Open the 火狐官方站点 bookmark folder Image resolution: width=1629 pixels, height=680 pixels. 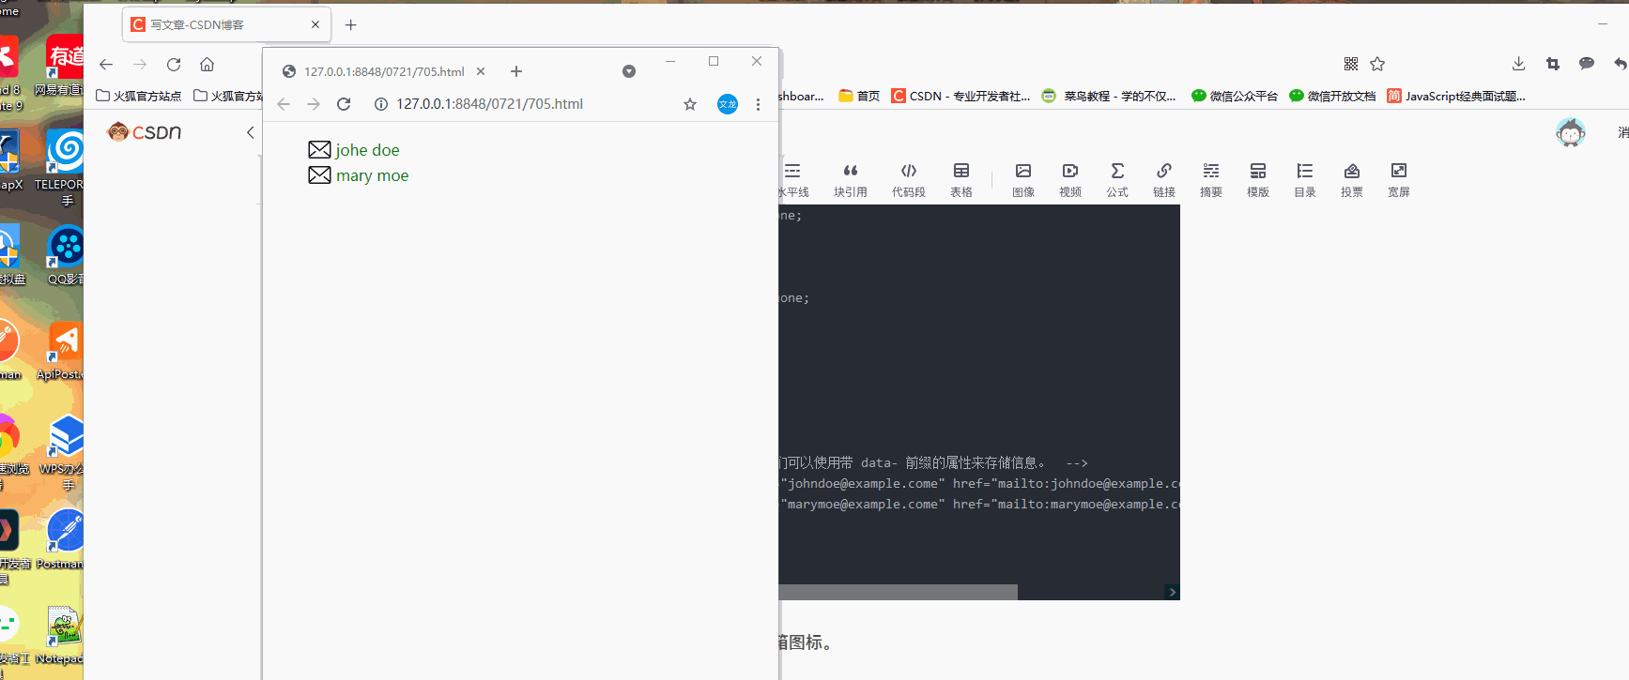tap(139, 96)
